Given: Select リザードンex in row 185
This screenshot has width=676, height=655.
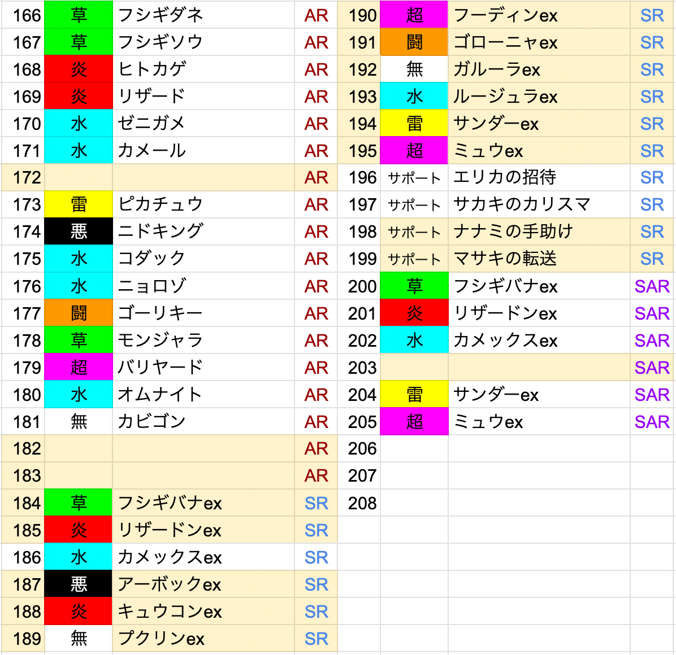Looking at the screenshot, I should (x=203, y=530).
